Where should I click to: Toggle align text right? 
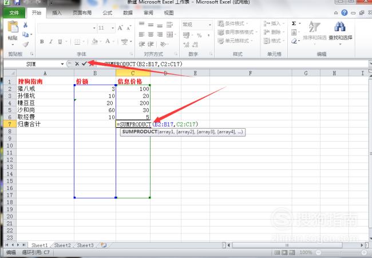[160, 35]
